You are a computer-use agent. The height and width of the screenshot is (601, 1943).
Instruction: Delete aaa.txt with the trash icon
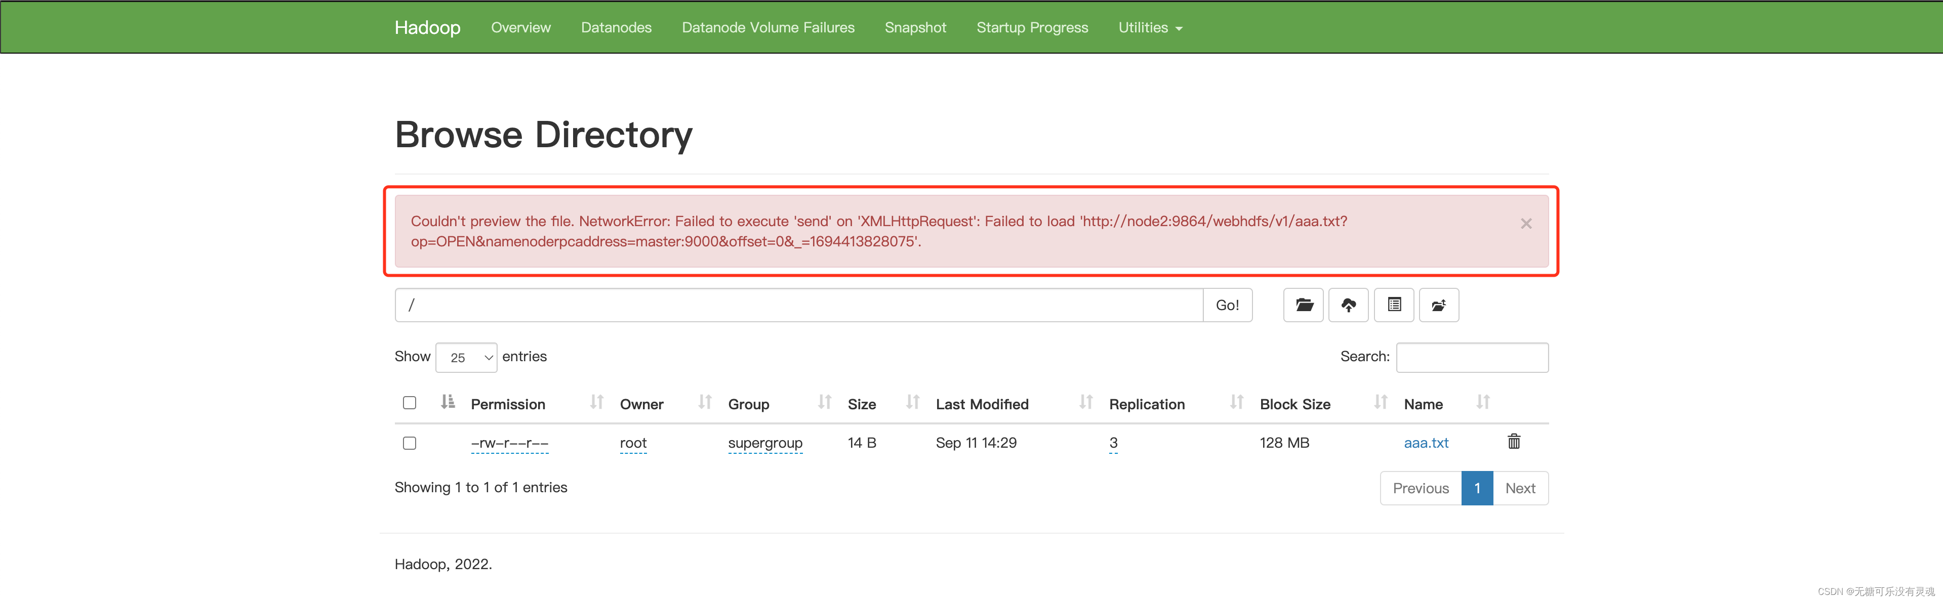(x=1513, y=442)
